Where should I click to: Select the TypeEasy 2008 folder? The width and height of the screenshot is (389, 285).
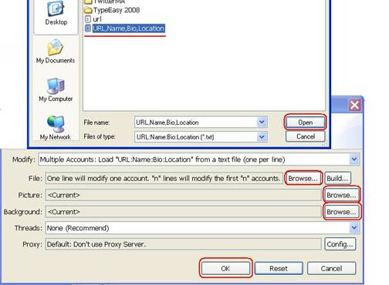coord(112,10)
